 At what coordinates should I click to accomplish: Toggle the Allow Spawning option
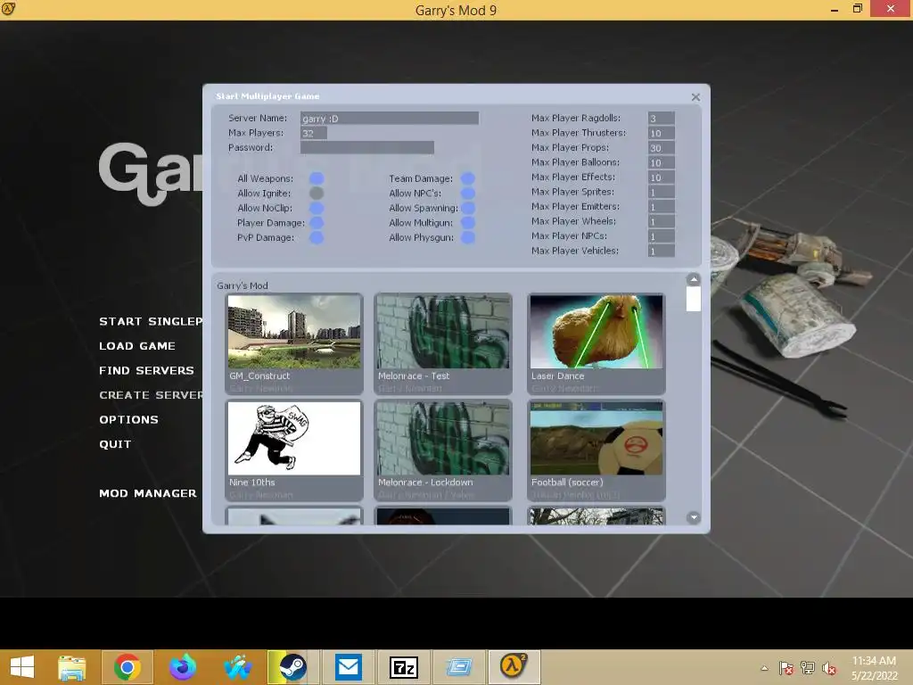click(468, 208)
